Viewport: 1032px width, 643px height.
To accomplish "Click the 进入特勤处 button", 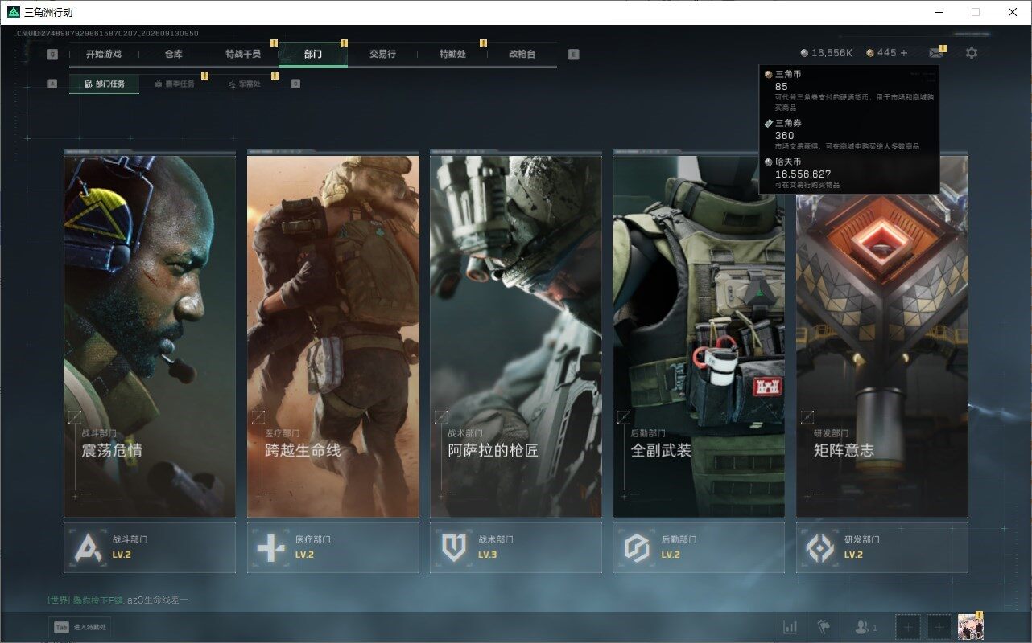I will (x=80, y=627).
